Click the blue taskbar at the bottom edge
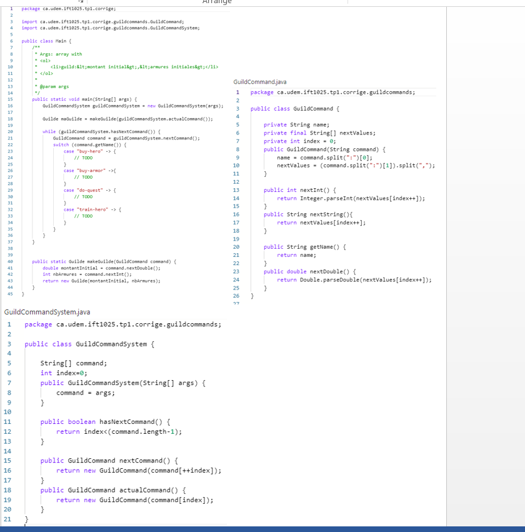 pyautogui.click(x=262, y=529)
